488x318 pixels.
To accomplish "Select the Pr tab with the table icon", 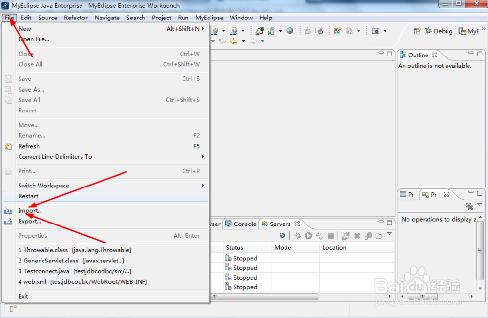I will pyautogui.click(x=407, y=194).
